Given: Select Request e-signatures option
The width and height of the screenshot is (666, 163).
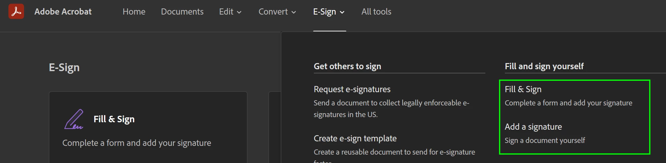Looking at the screenshot, I should click(x=352, y=89).
